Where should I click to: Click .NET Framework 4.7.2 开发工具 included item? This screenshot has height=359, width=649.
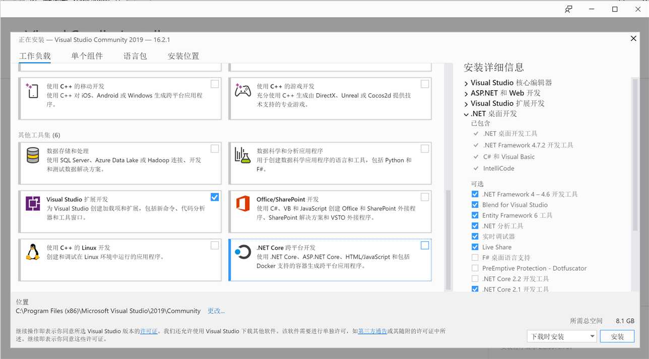point(528,145)
